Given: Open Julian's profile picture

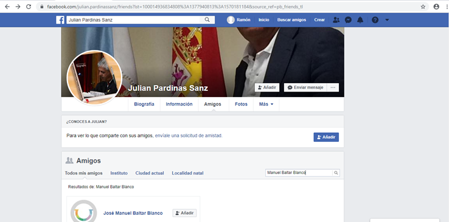Looking at the screenshot, I should tap(94, 78).
